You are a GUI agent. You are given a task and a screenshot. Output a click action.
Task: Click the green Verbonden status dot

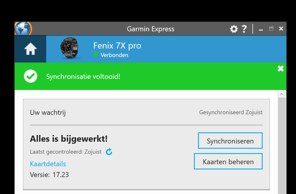[x=96, y=55]
